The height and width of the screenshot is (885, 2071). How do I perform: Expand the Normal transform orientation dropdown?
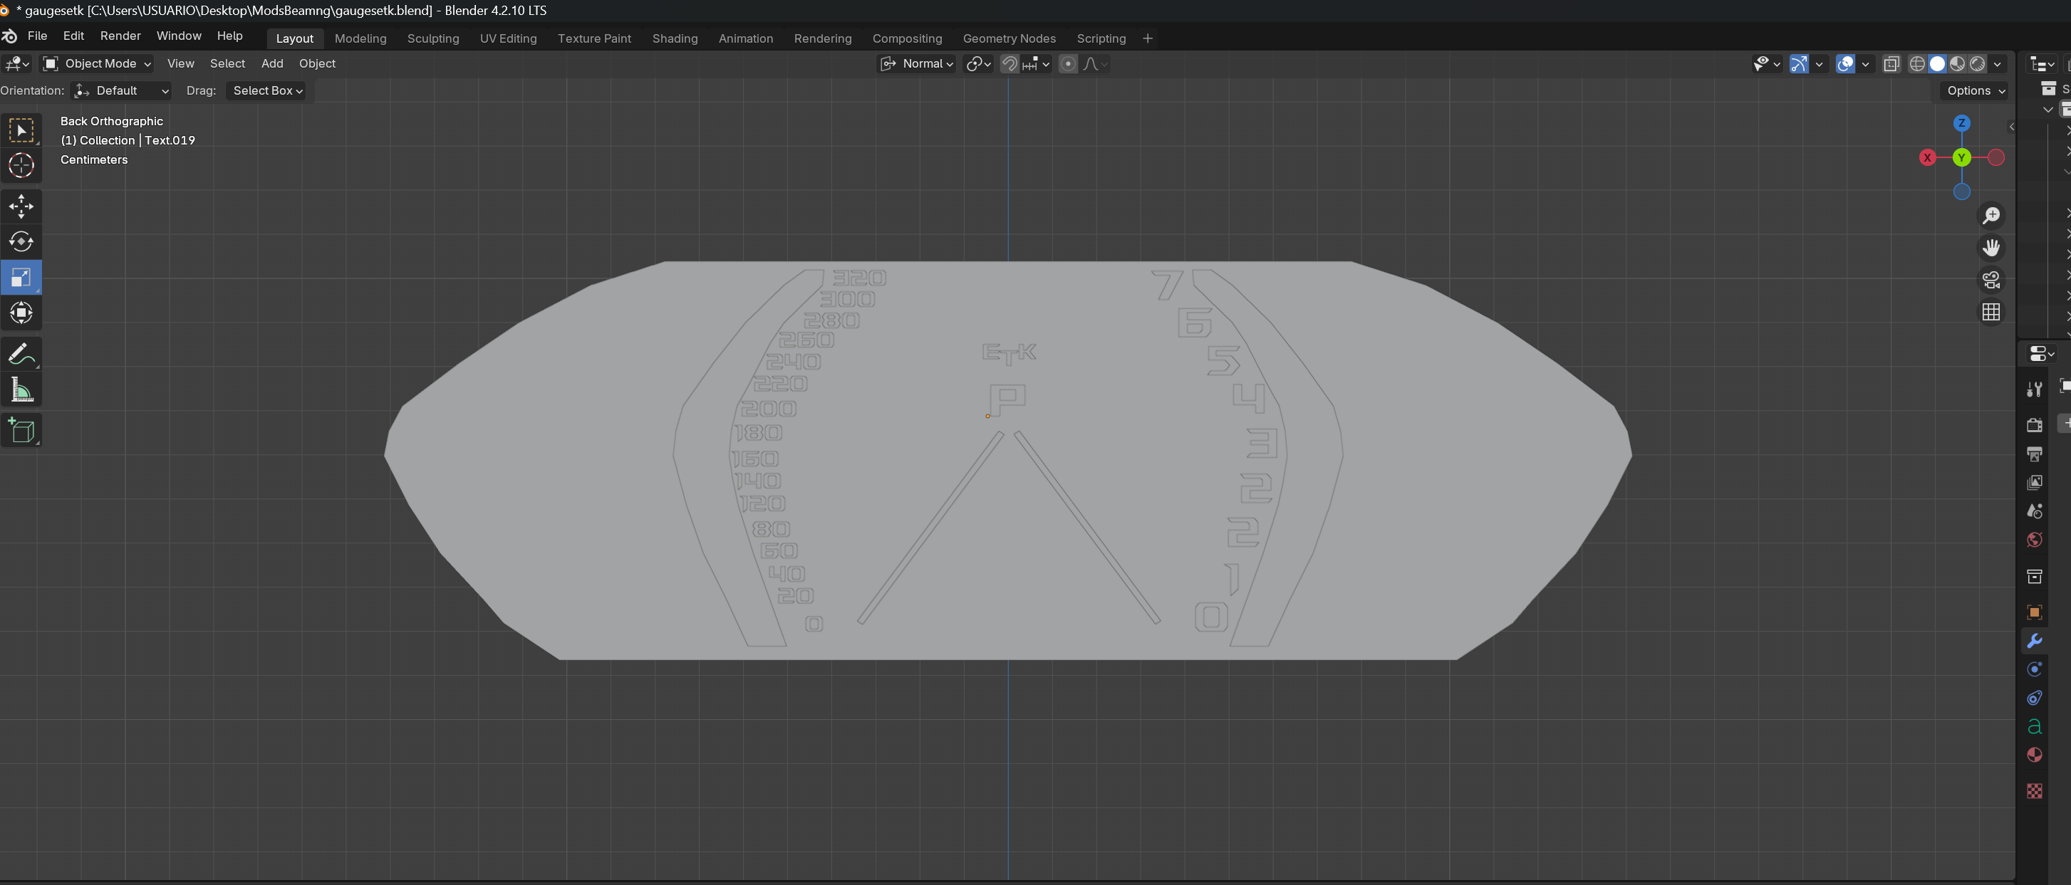[x=916, y=63]
